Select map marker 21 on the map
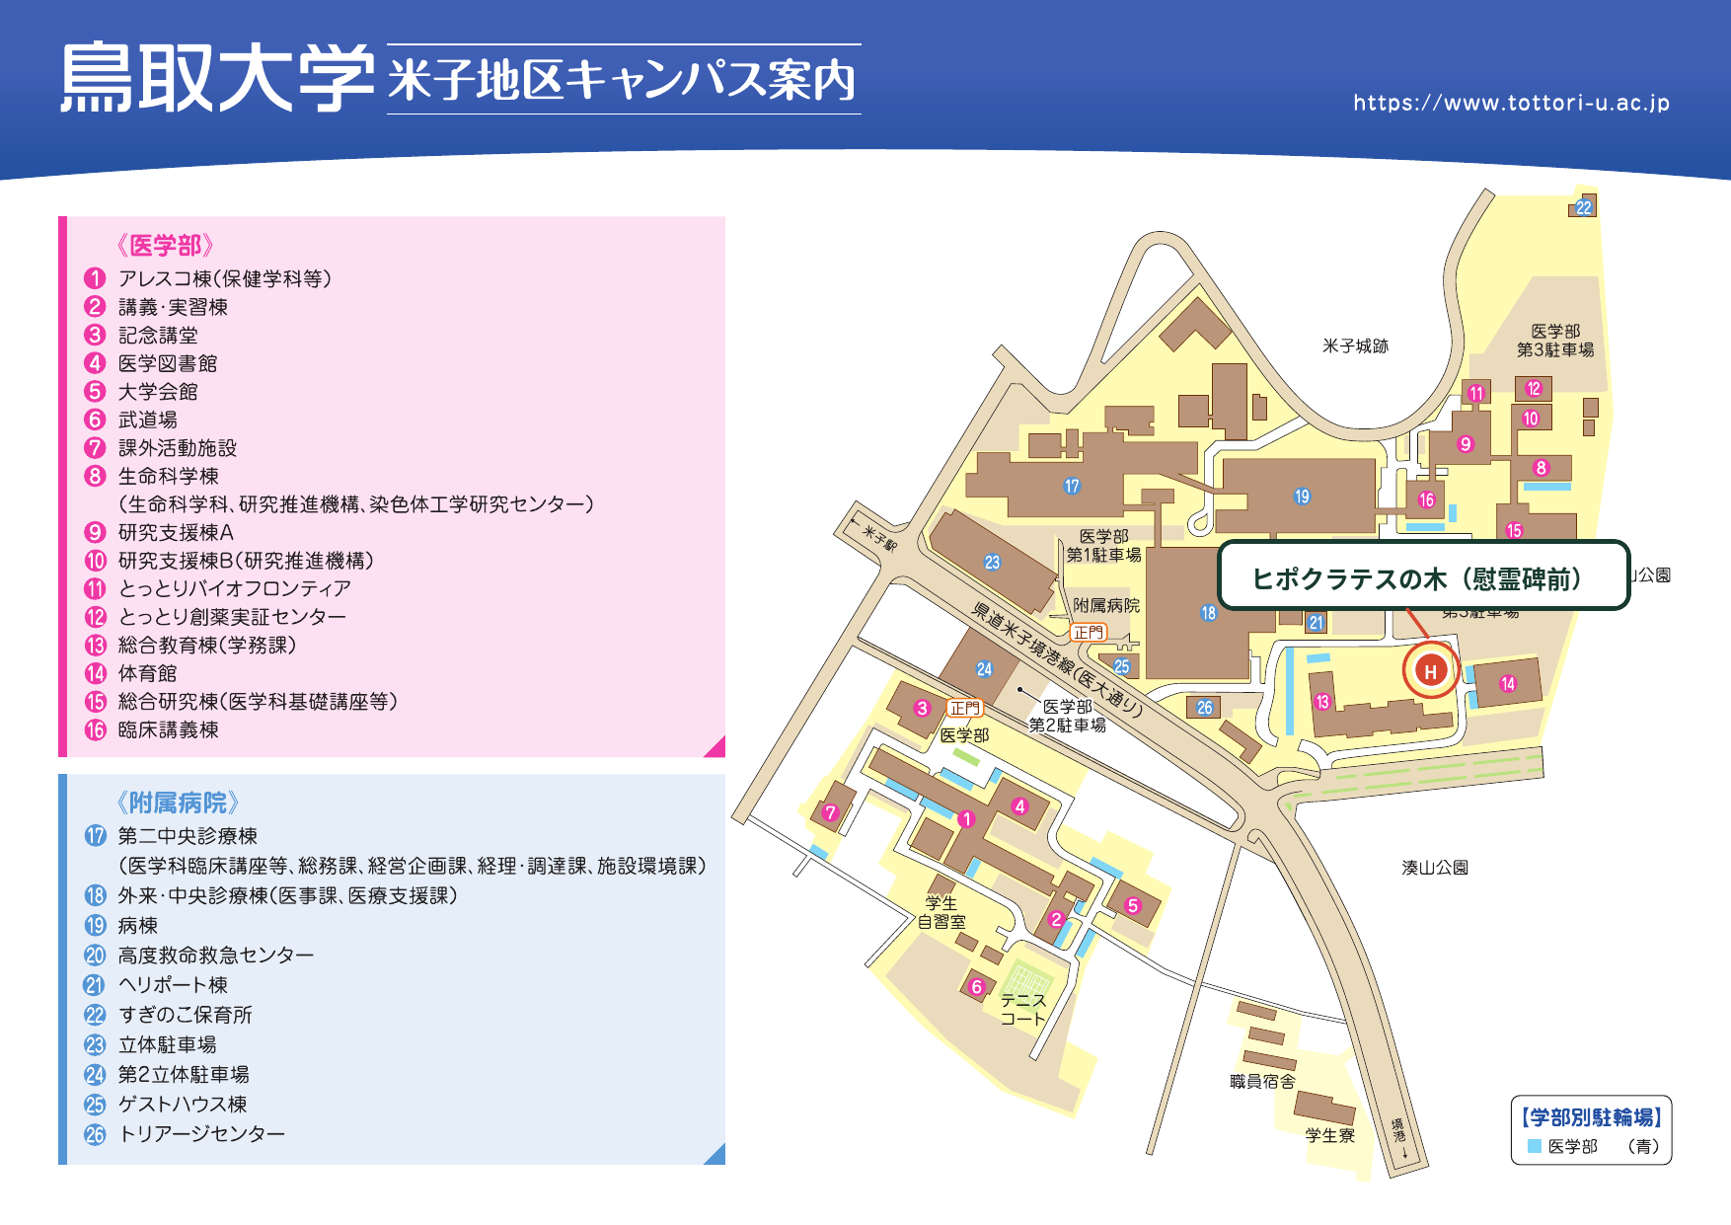 (x=1316, y=623)
